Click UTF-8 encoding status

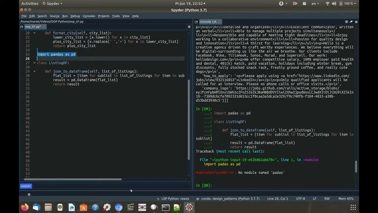click(x=301, y=199)
